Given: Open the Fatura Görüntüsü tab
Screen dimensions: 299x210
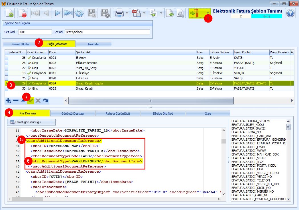Looking at the screenshot, I should pyautogui.click(x=118, y=114).
